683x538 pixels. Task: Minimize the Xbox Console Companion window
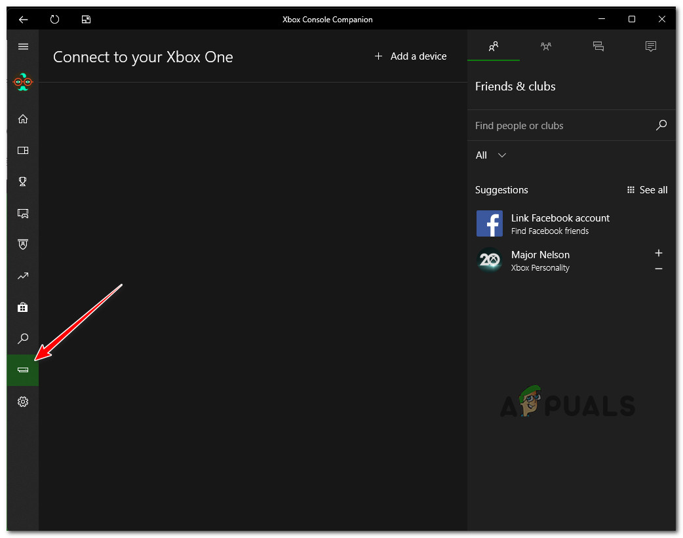pyautogui.click(x=602, y=19)
